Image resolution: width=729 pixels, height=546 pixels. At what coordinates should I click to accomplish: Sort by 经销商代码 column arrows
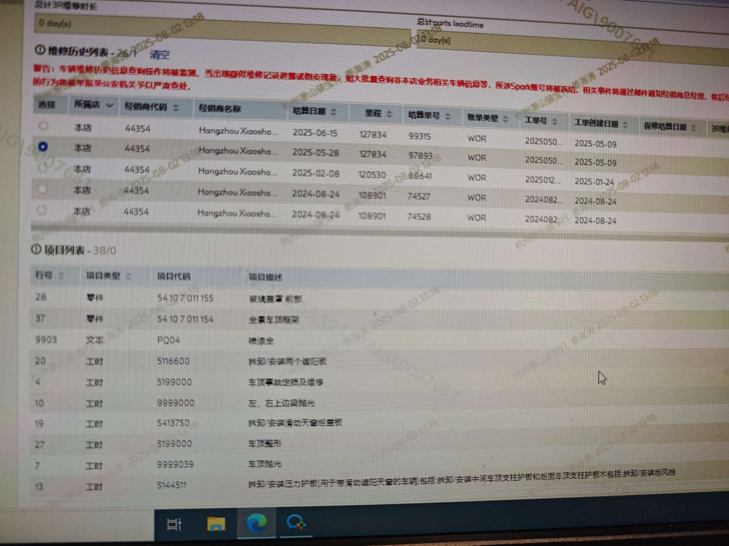176,107
